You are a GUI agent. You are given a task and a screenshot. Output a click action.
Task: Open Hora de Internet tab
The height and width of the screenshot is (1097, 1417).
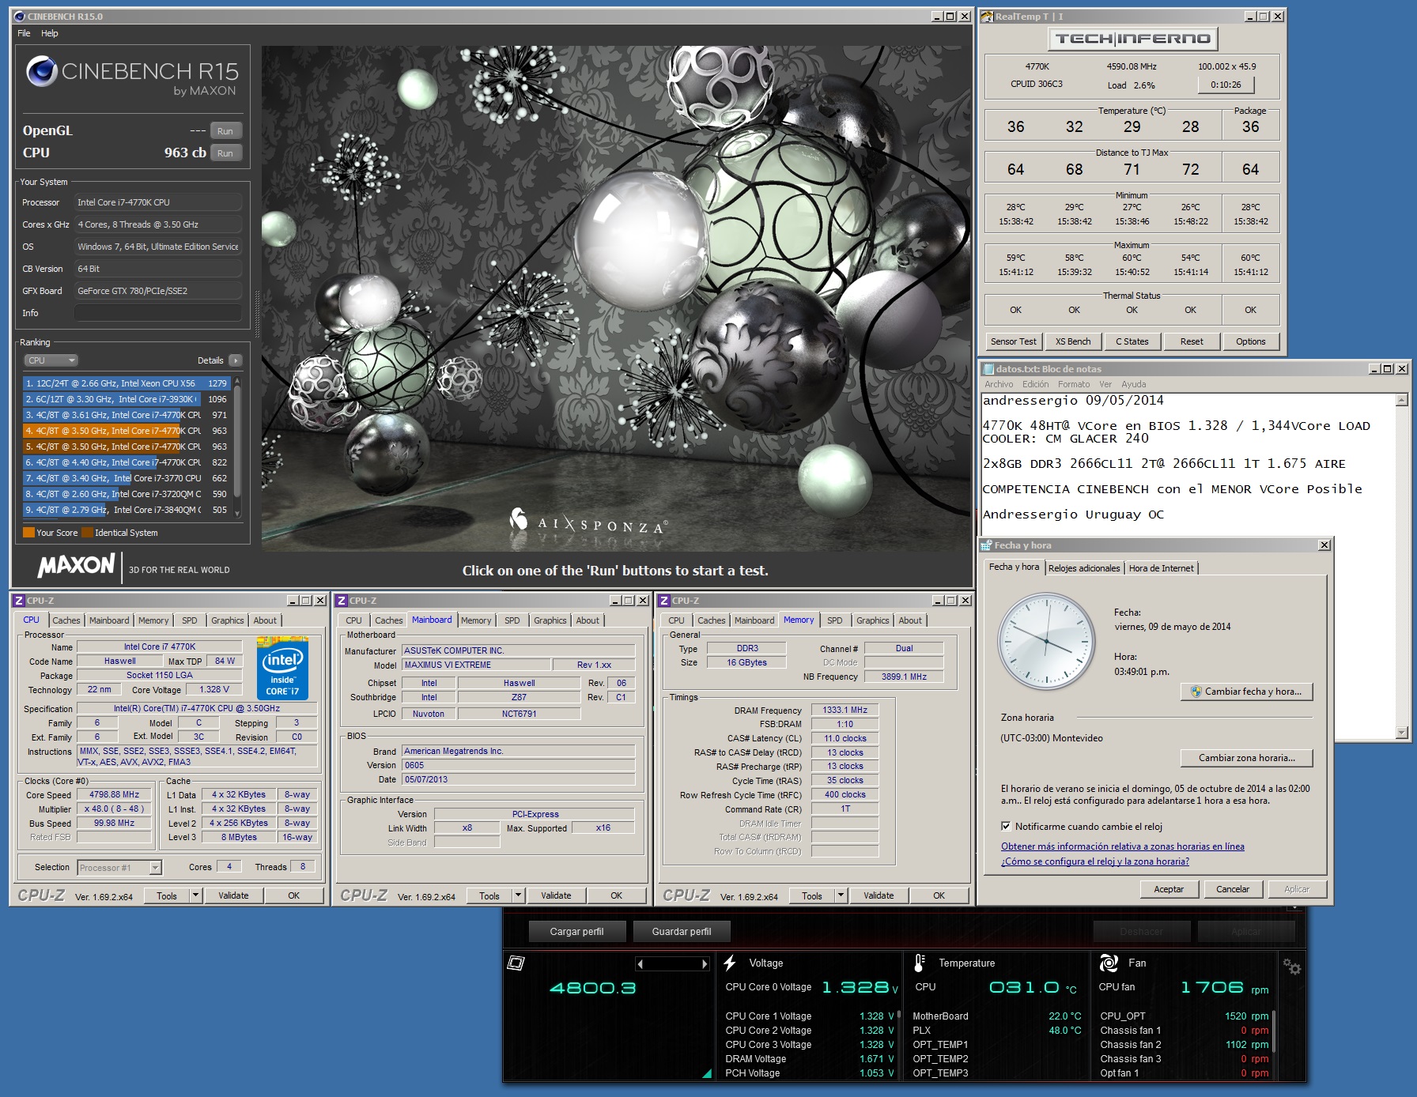[1161, 568]
